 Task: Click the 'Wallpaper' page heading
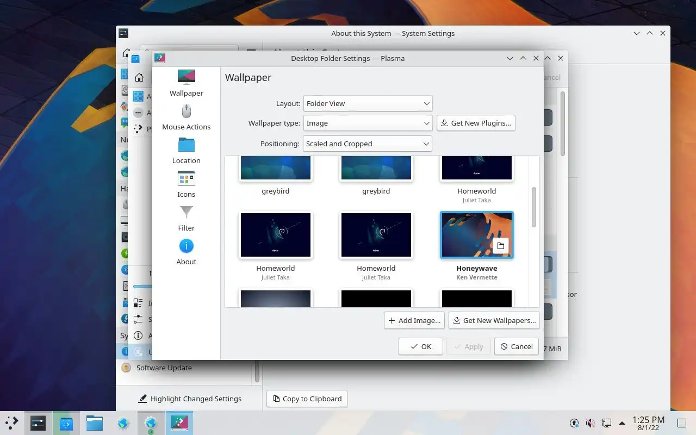point(248,77)
